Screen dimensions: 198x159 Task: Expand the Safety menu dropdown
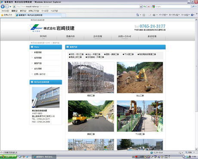pyautogui.click(x=174, y=15)
